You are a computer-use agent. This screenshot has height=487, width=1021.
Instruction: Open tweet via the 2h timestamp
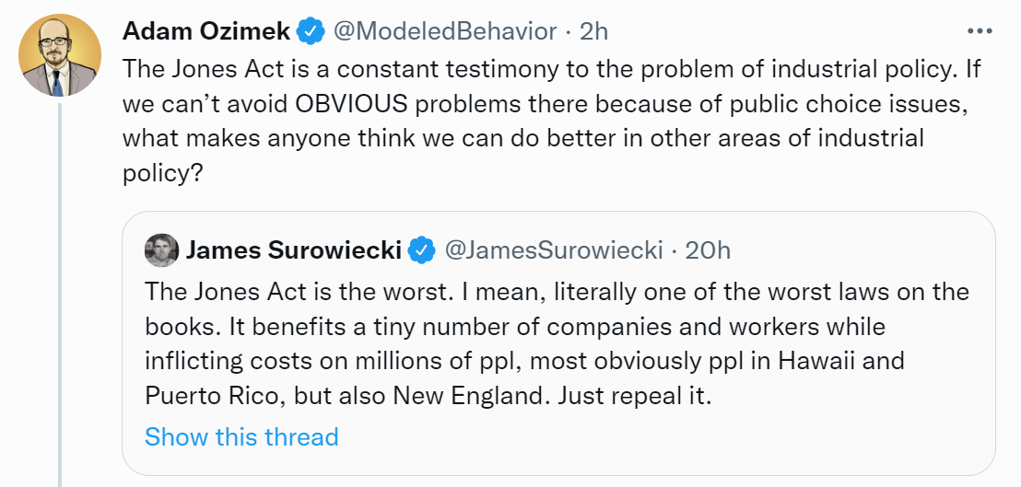coord(594,31)
